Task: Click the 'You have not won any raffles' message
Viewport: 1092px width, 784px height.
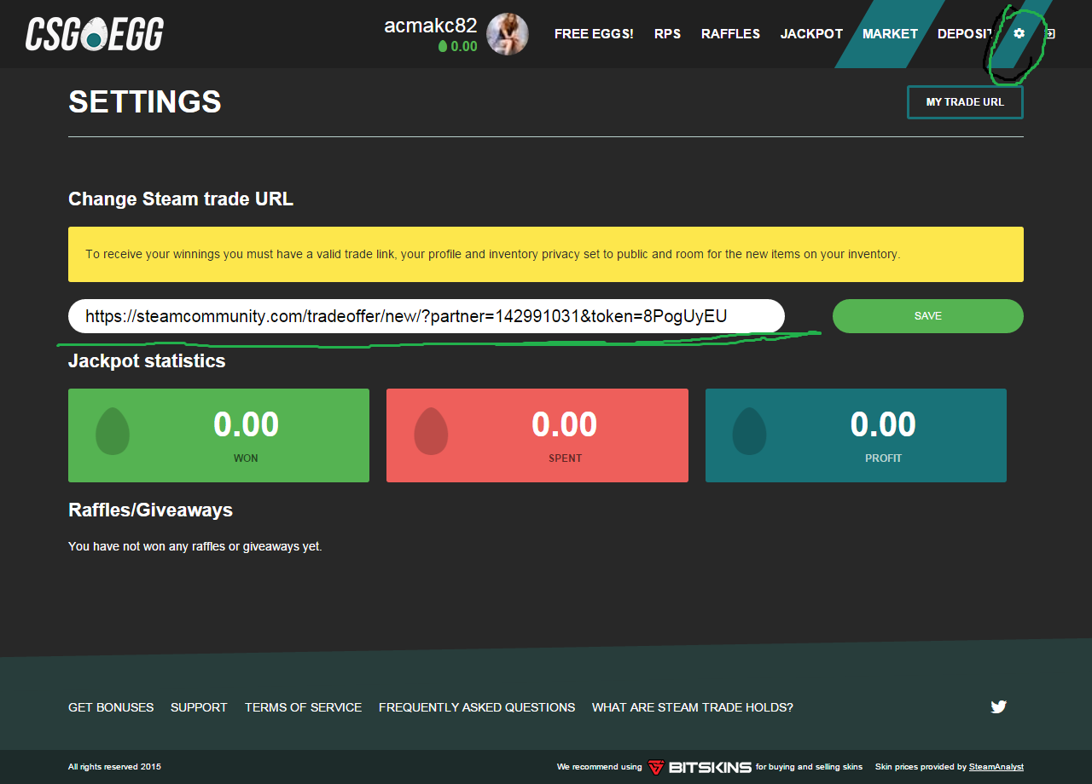Action: click(x=195, y=546)
